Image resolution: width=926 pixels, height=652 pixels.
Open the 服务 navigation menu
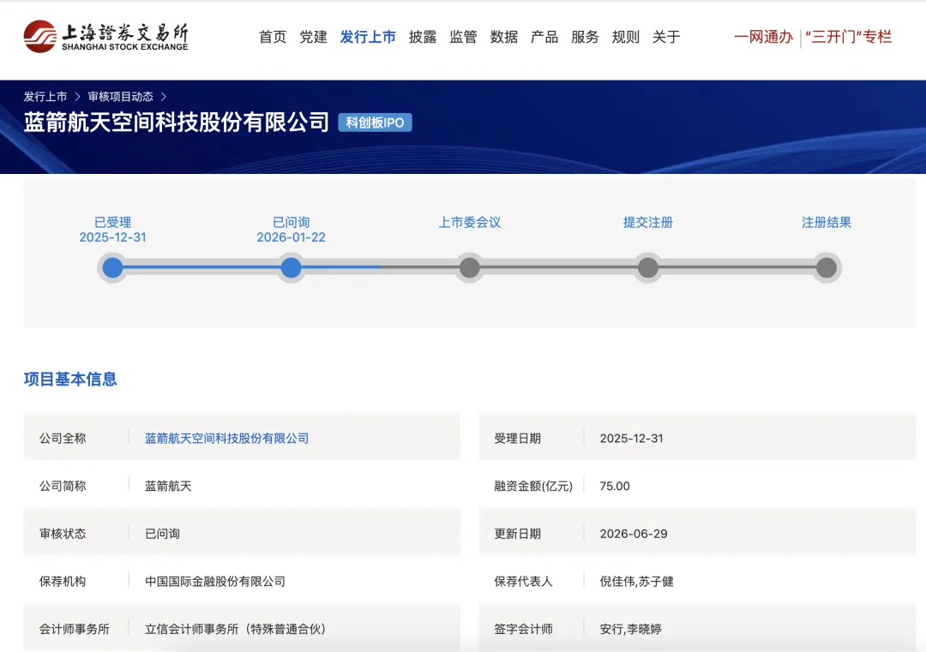586,37
